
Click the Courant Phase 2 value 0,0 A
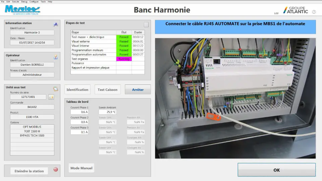(x=79, y=122)
